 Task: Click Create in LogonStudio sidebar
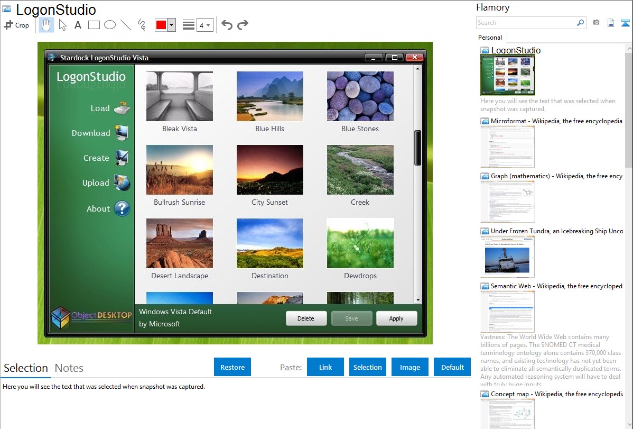pos(106,158)
